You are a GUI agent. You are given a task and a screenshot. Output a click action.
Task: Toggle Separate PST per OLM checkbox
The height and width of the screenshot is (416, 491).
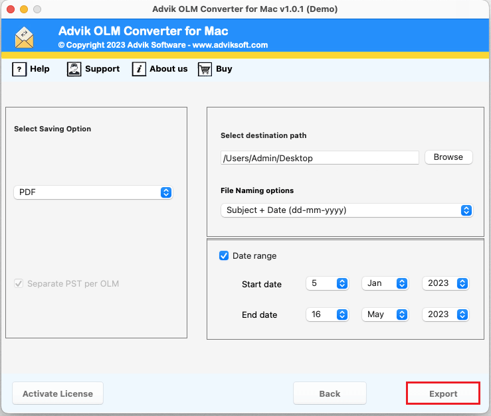coord(19,283)
